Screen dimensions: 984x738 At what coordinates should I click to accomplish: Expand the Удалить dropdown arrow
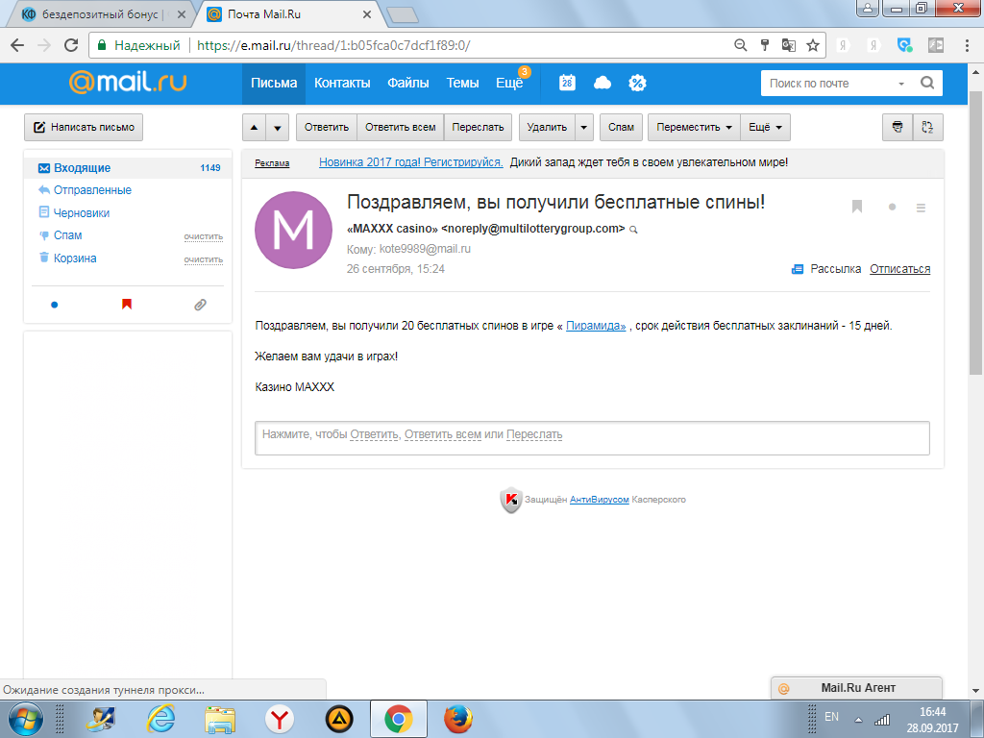click(583, 127)
